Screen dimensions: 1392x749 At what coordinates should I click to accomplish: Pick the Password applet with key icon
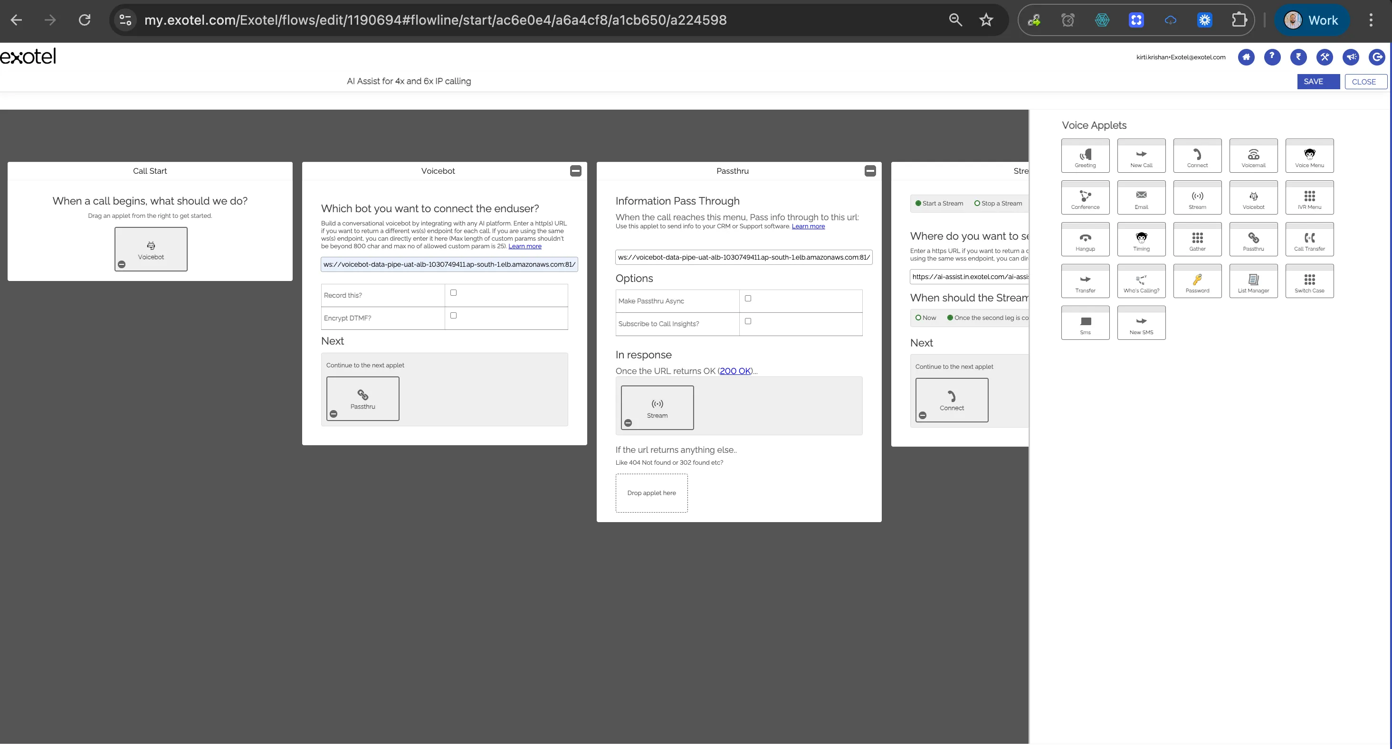click(x=1197, y=281)
